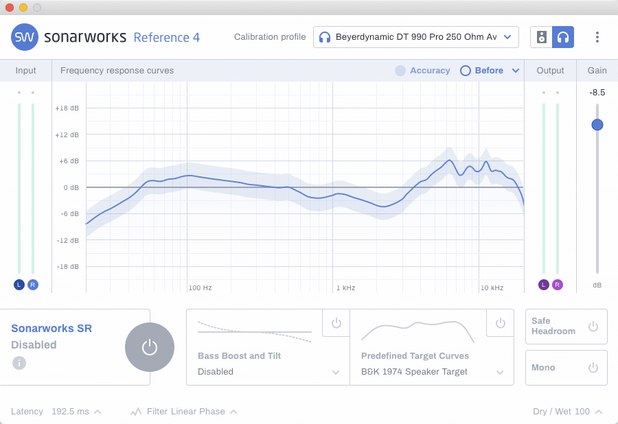Click the Output meter header label
618x424 pixels.
pyautogui.click(x=550, y=71)
